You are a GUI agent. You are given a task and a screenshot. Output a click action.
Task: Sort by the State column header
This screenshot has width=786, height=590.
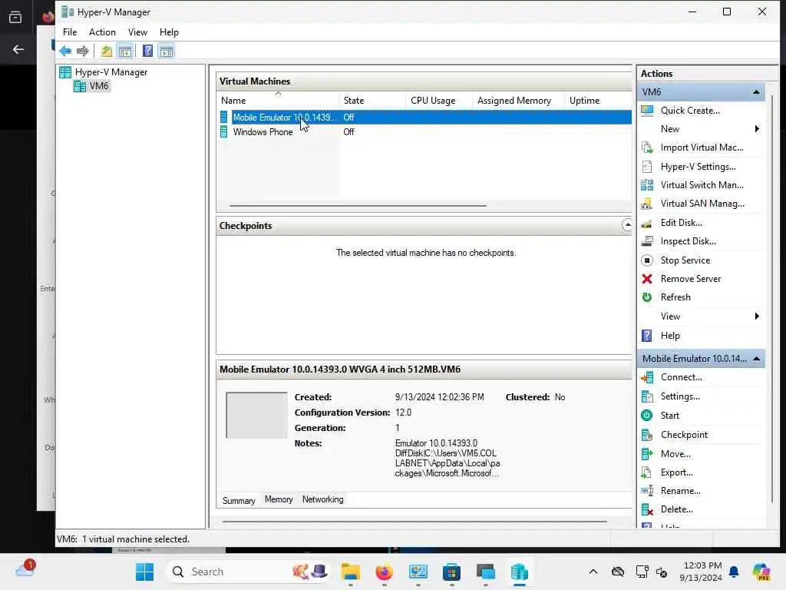(372, 101)
